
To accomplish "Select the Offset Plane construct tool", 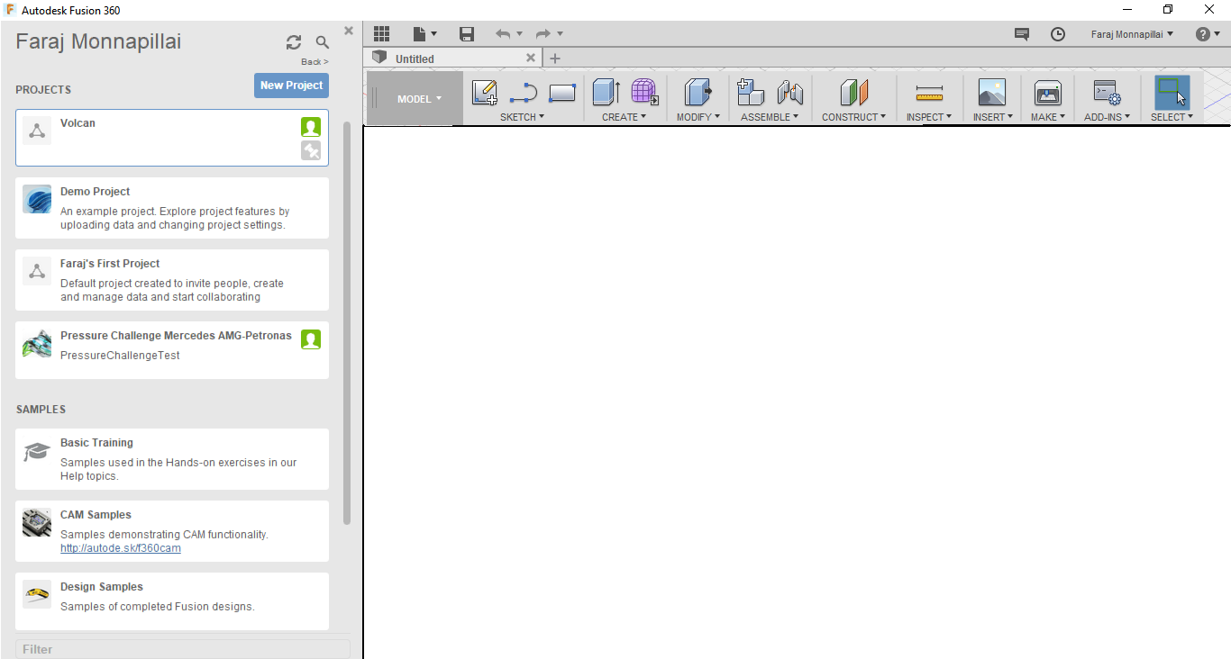I will click(x=854, y=93).
